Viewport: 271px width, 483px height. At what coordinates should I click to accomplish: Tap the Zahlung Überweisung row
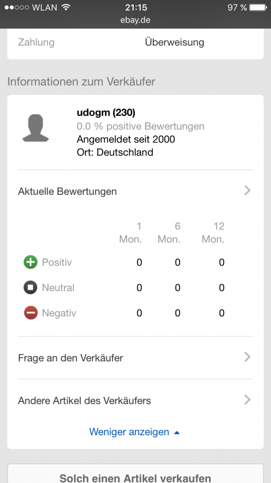[136, 42]
